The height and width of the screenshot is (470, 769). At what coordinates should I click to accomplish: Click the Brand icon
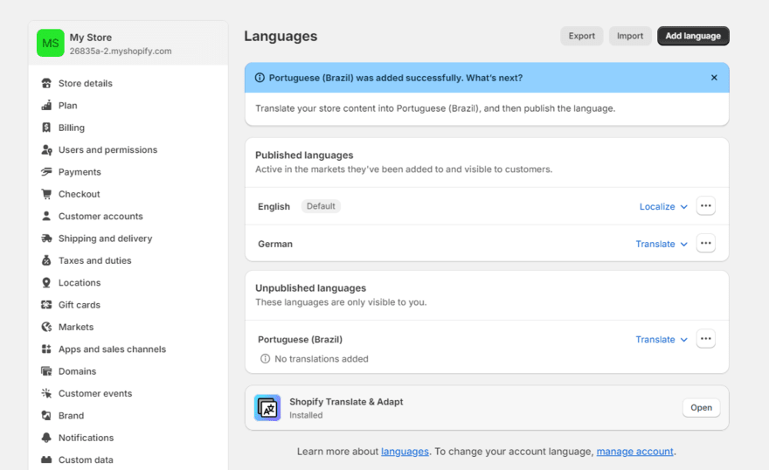click(46, 416)
